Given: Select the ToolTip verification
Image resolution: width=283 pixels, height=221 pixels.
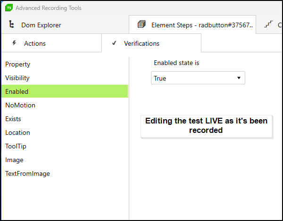Looking at the screenshot, I should (x=16, y=146).
